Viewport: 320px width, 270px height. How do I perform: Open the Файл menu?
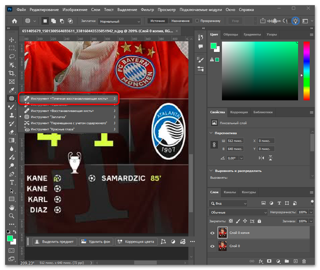click(x=21, y=10)
